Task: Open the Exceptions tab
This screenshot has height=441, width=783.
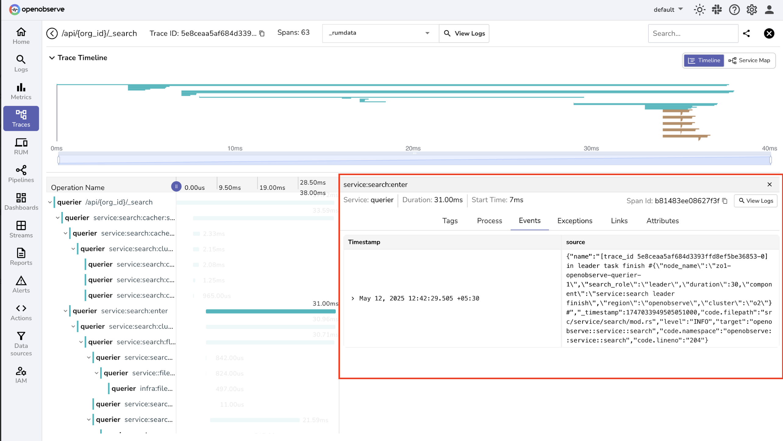Action: 574,221
